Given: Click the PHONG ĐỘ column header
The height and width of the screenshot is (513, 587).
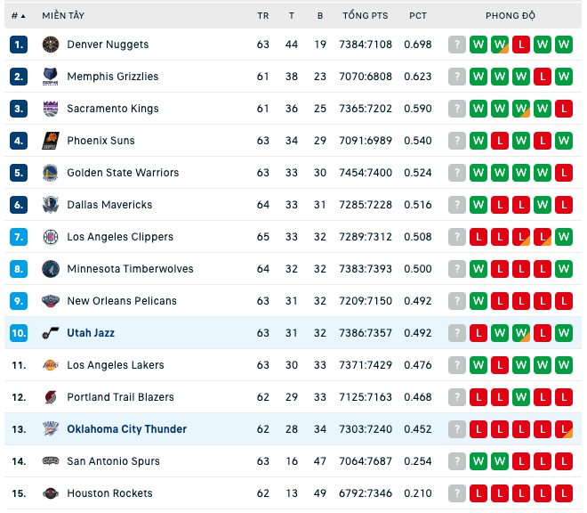Looking at the screenshot, I should tap(511, 15).
